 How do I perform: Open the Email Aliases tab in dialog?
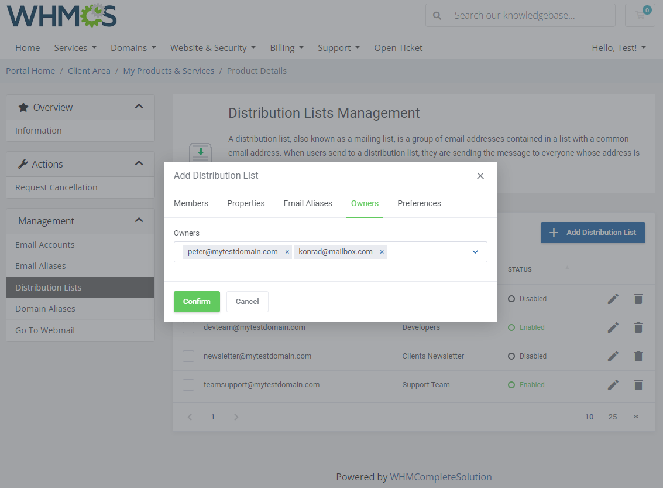(308, 203)
